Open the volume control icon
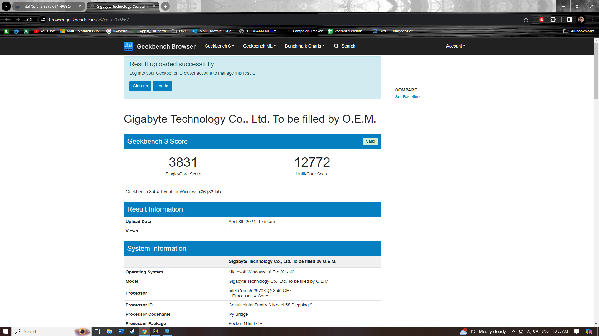This screenshot has height=336, width=599. 536,331
